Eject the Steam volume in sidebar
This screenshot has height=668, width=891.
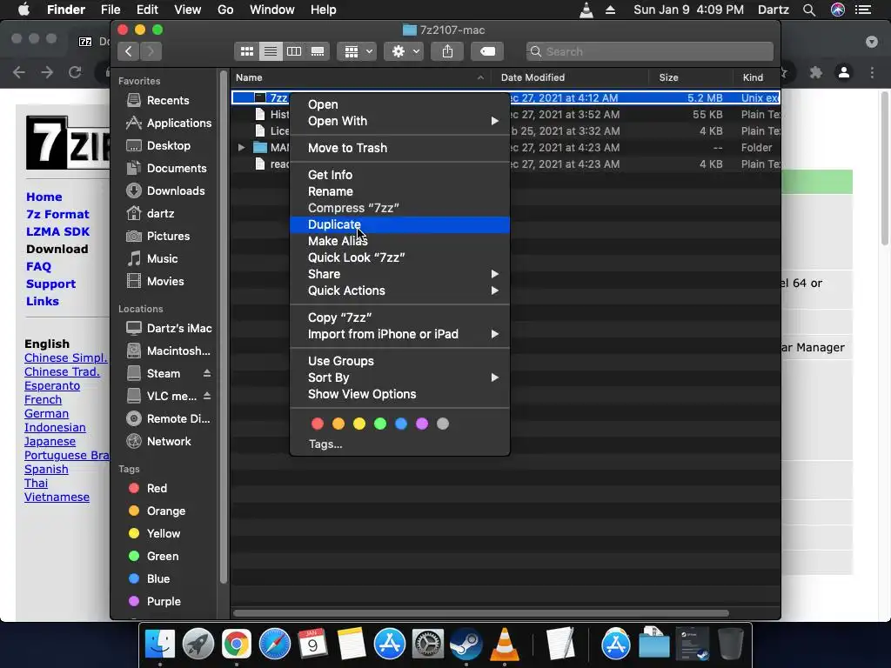(x=207, y=373)
